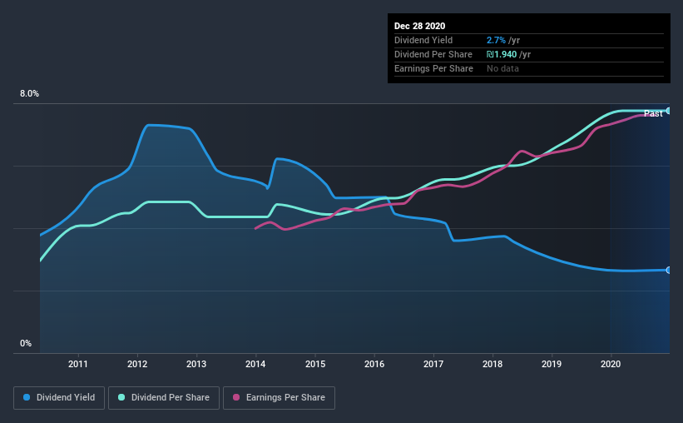
Task: Toggle the Earnings Per Share legend button
Action: [x=280, y=398]
